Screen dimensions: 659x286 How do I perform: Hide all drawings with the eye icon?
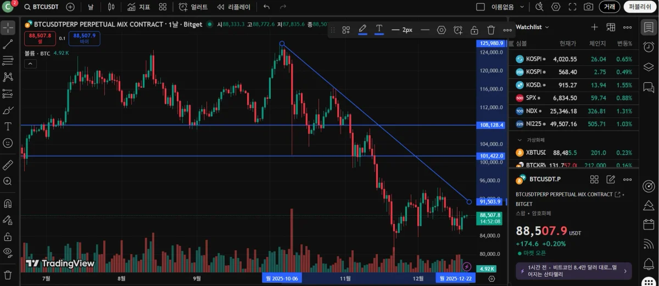click(8, 253)
